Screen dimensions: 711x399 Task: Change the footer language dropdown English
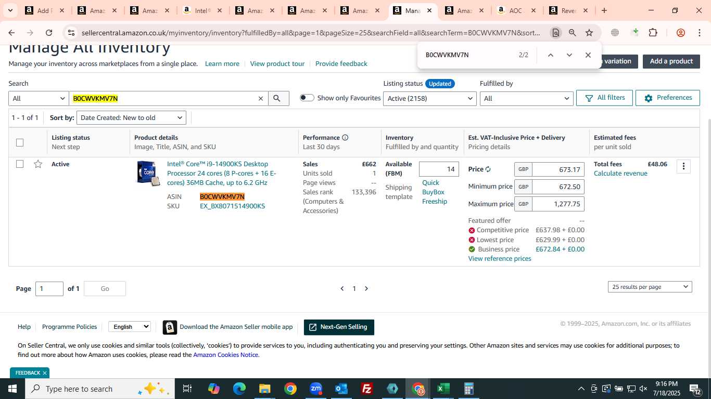[x=130, y=327]
